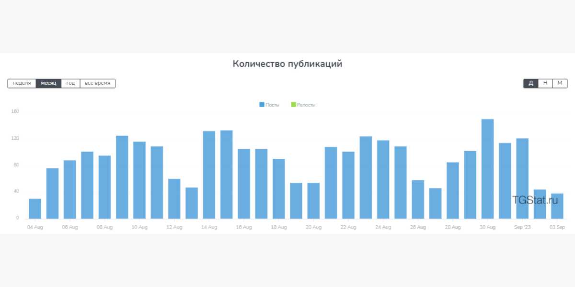Click the blue Посты legend swatch

click(x=262, y=105)
